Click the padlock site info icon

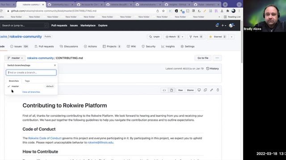(x=8, y=11)
